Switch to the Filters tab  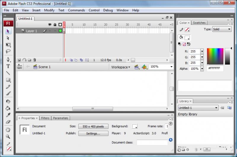coord(45,118)
